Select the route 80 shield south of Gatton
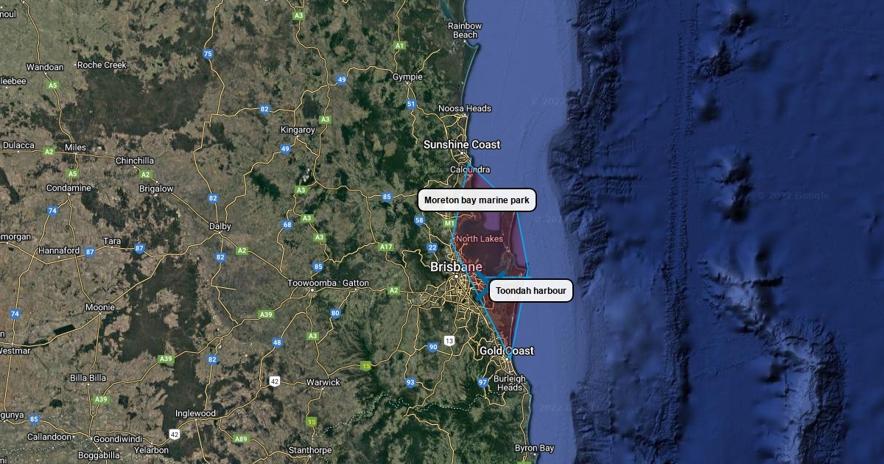Viewport: 884px width, 464px height. click(x=335, y=313)
